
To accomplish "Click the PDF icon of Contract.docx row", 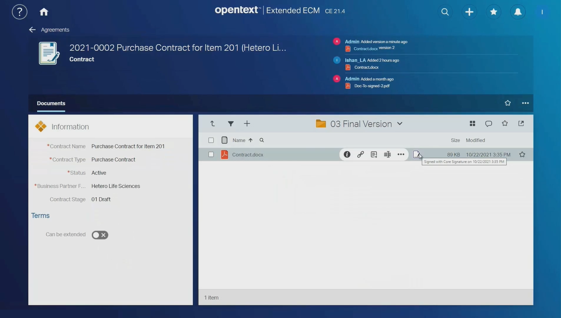I will point(224,154).
